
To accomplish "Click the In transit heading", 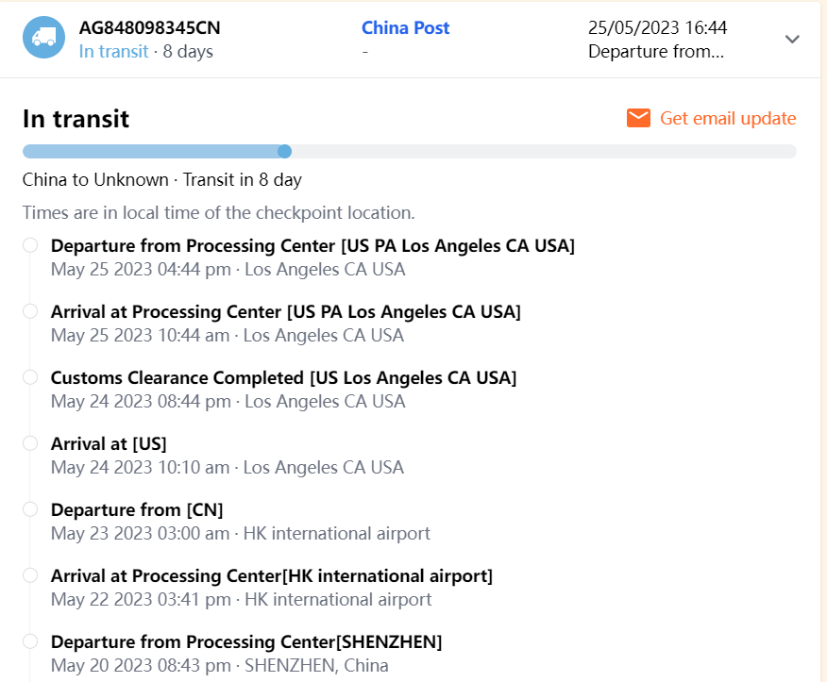I will pyautogui.click(x=76, y=119).
